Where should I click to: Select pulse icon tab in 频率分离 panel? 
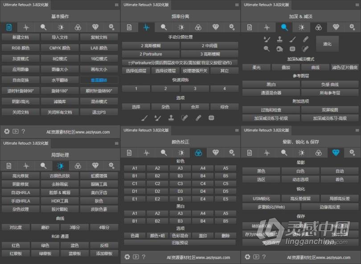(x=147, y=27)
